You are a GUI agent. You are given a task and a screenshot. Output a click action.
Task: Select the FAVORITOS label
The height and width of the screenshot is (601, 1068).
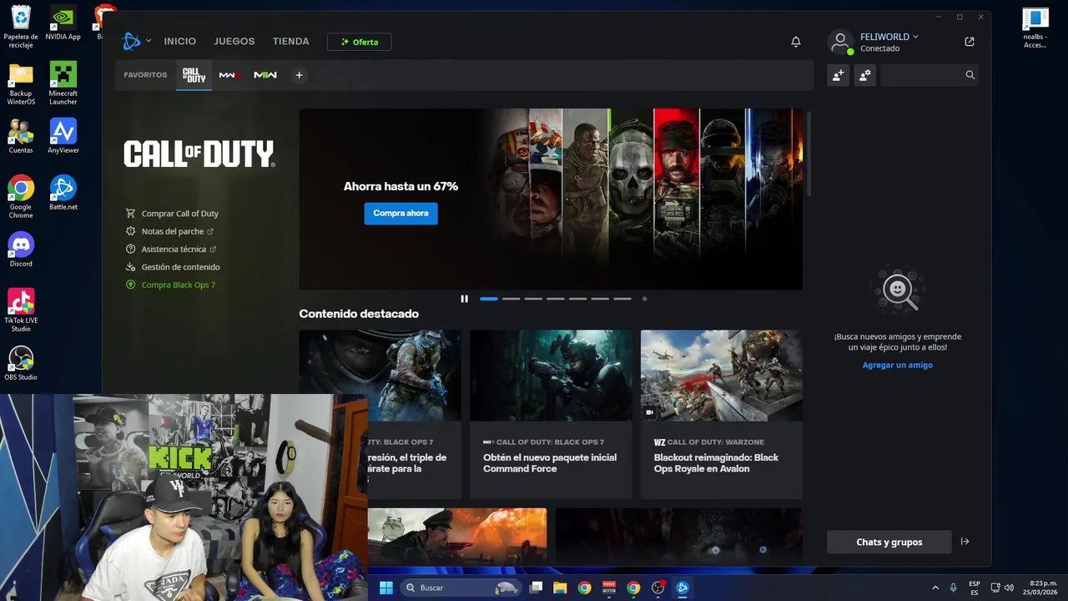click(x=145, y=75)
